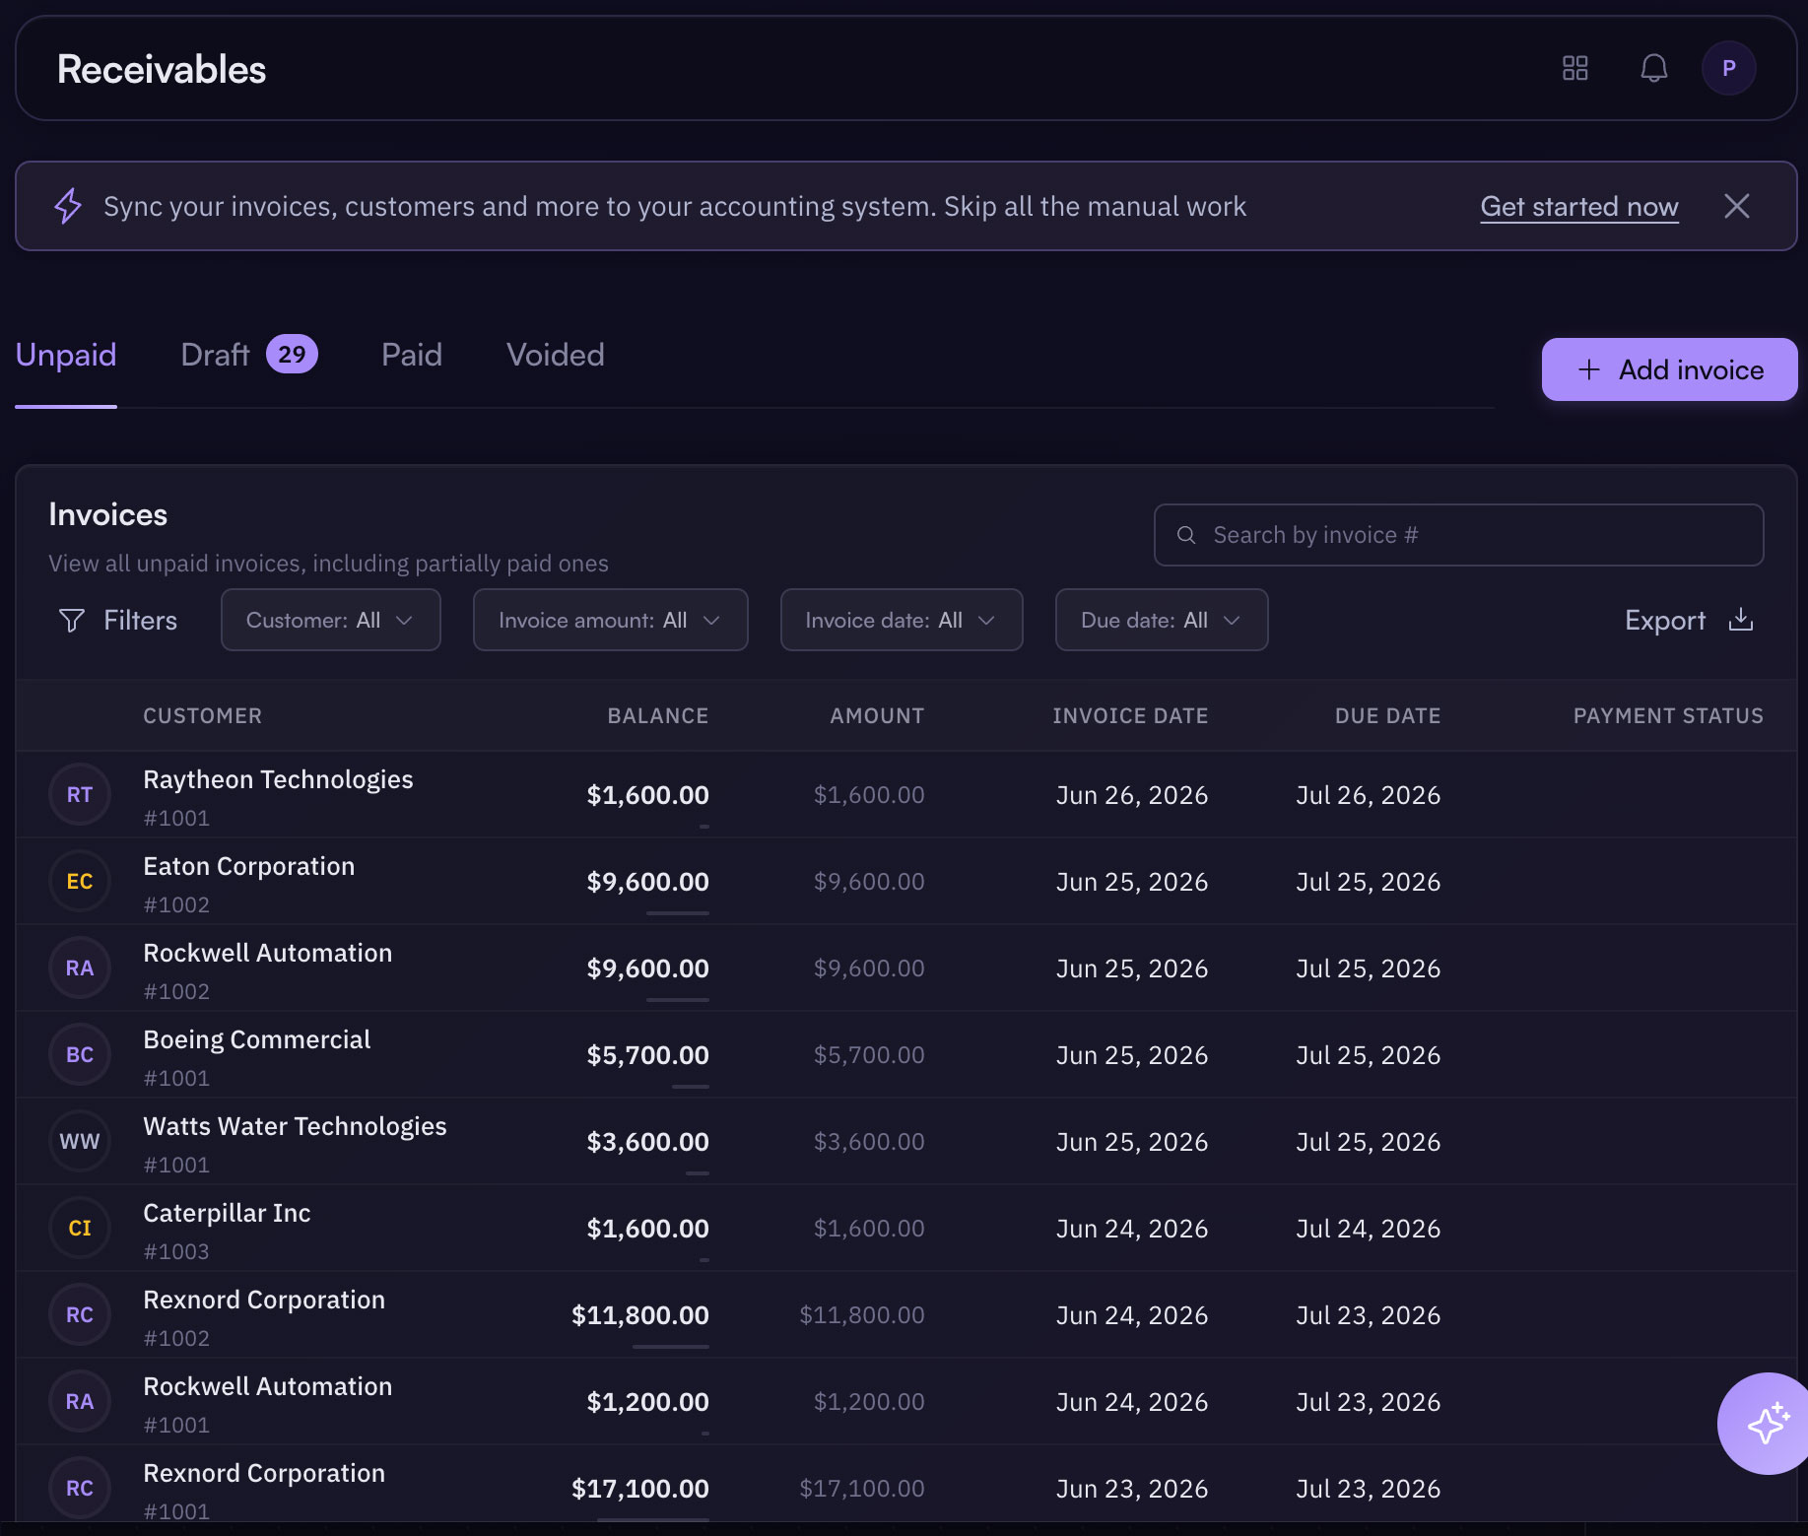Focus the Search by invoice # field
1808x1536 pixels.
(1459, 535)
